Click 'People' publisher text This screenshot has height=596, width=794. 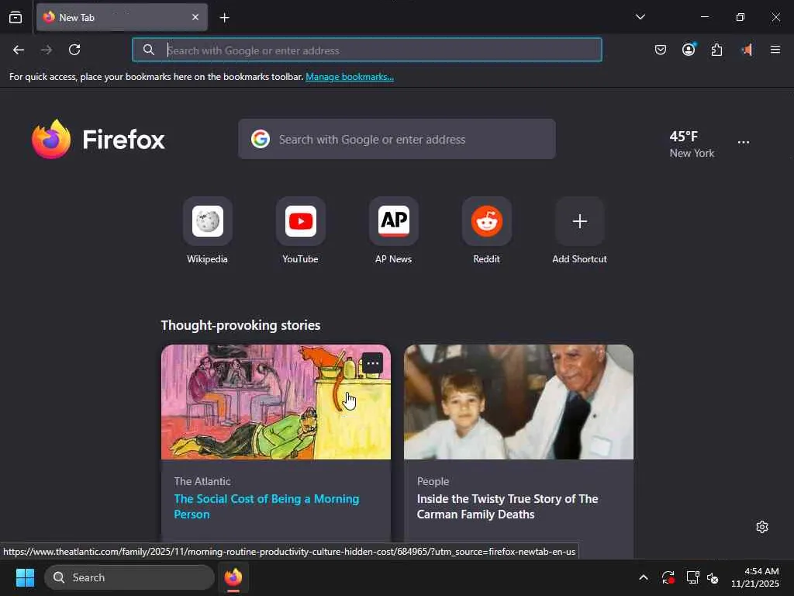click(x=433, y=481)
